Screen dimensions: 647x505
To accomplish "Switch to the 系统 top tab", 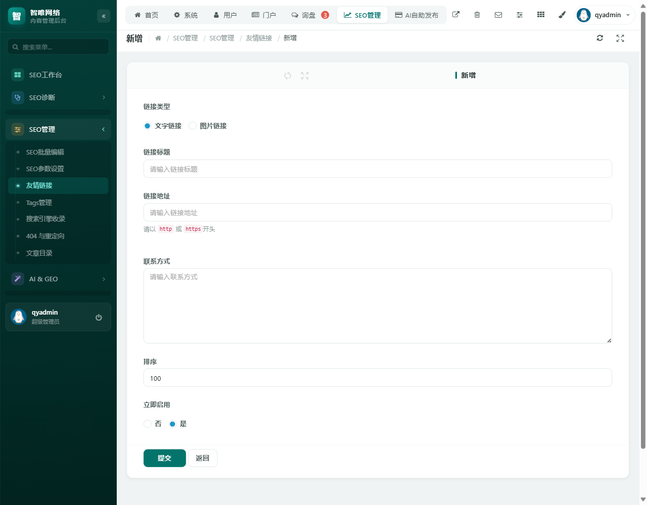I will tap(186, 15).
